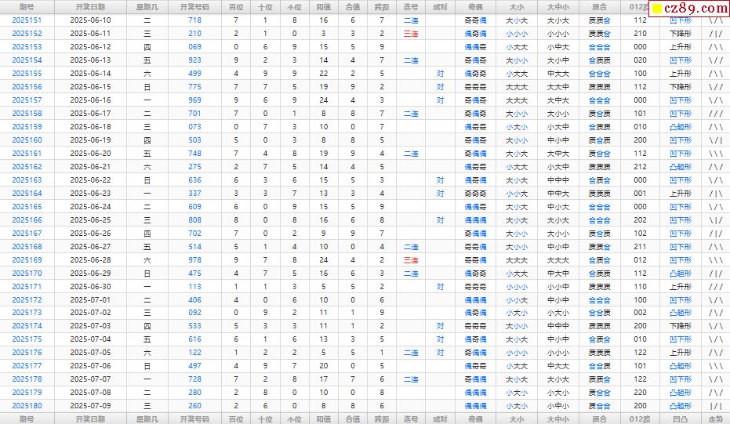730x424 pixels.
Task: Click winning number 210
Action: point(194,34)
